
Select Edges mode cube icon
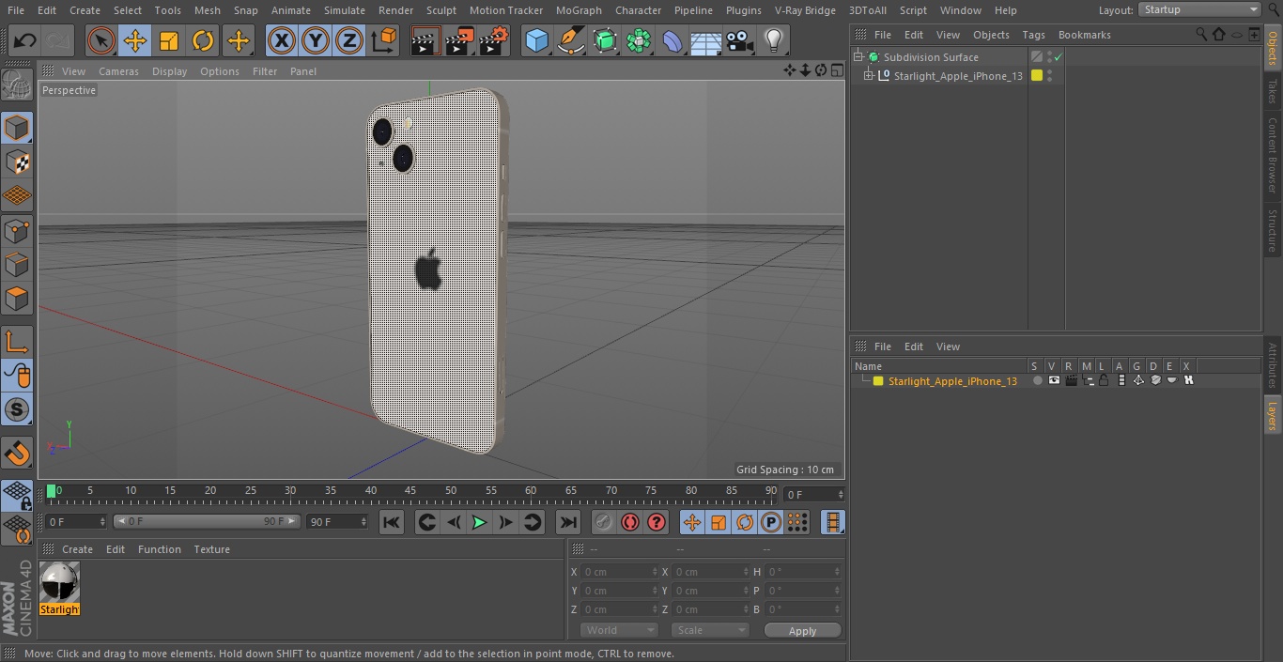click(17, 265)
